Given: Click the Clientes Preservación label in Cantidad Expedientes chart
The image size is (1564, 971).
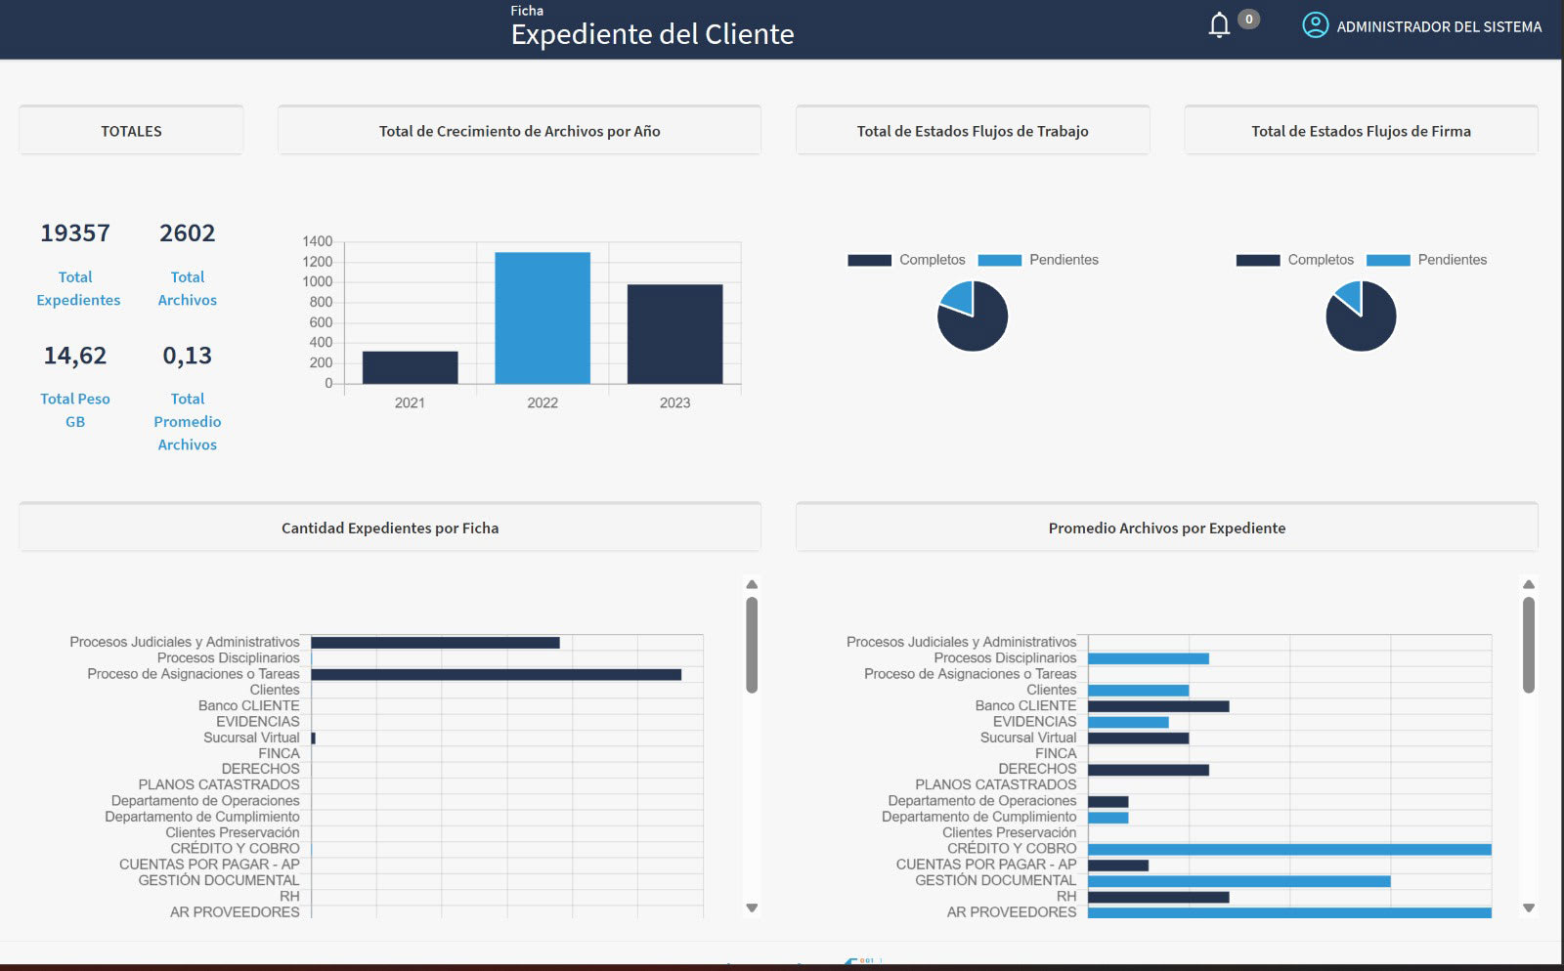Looking at the screenshot, I should tap(233, 832).
